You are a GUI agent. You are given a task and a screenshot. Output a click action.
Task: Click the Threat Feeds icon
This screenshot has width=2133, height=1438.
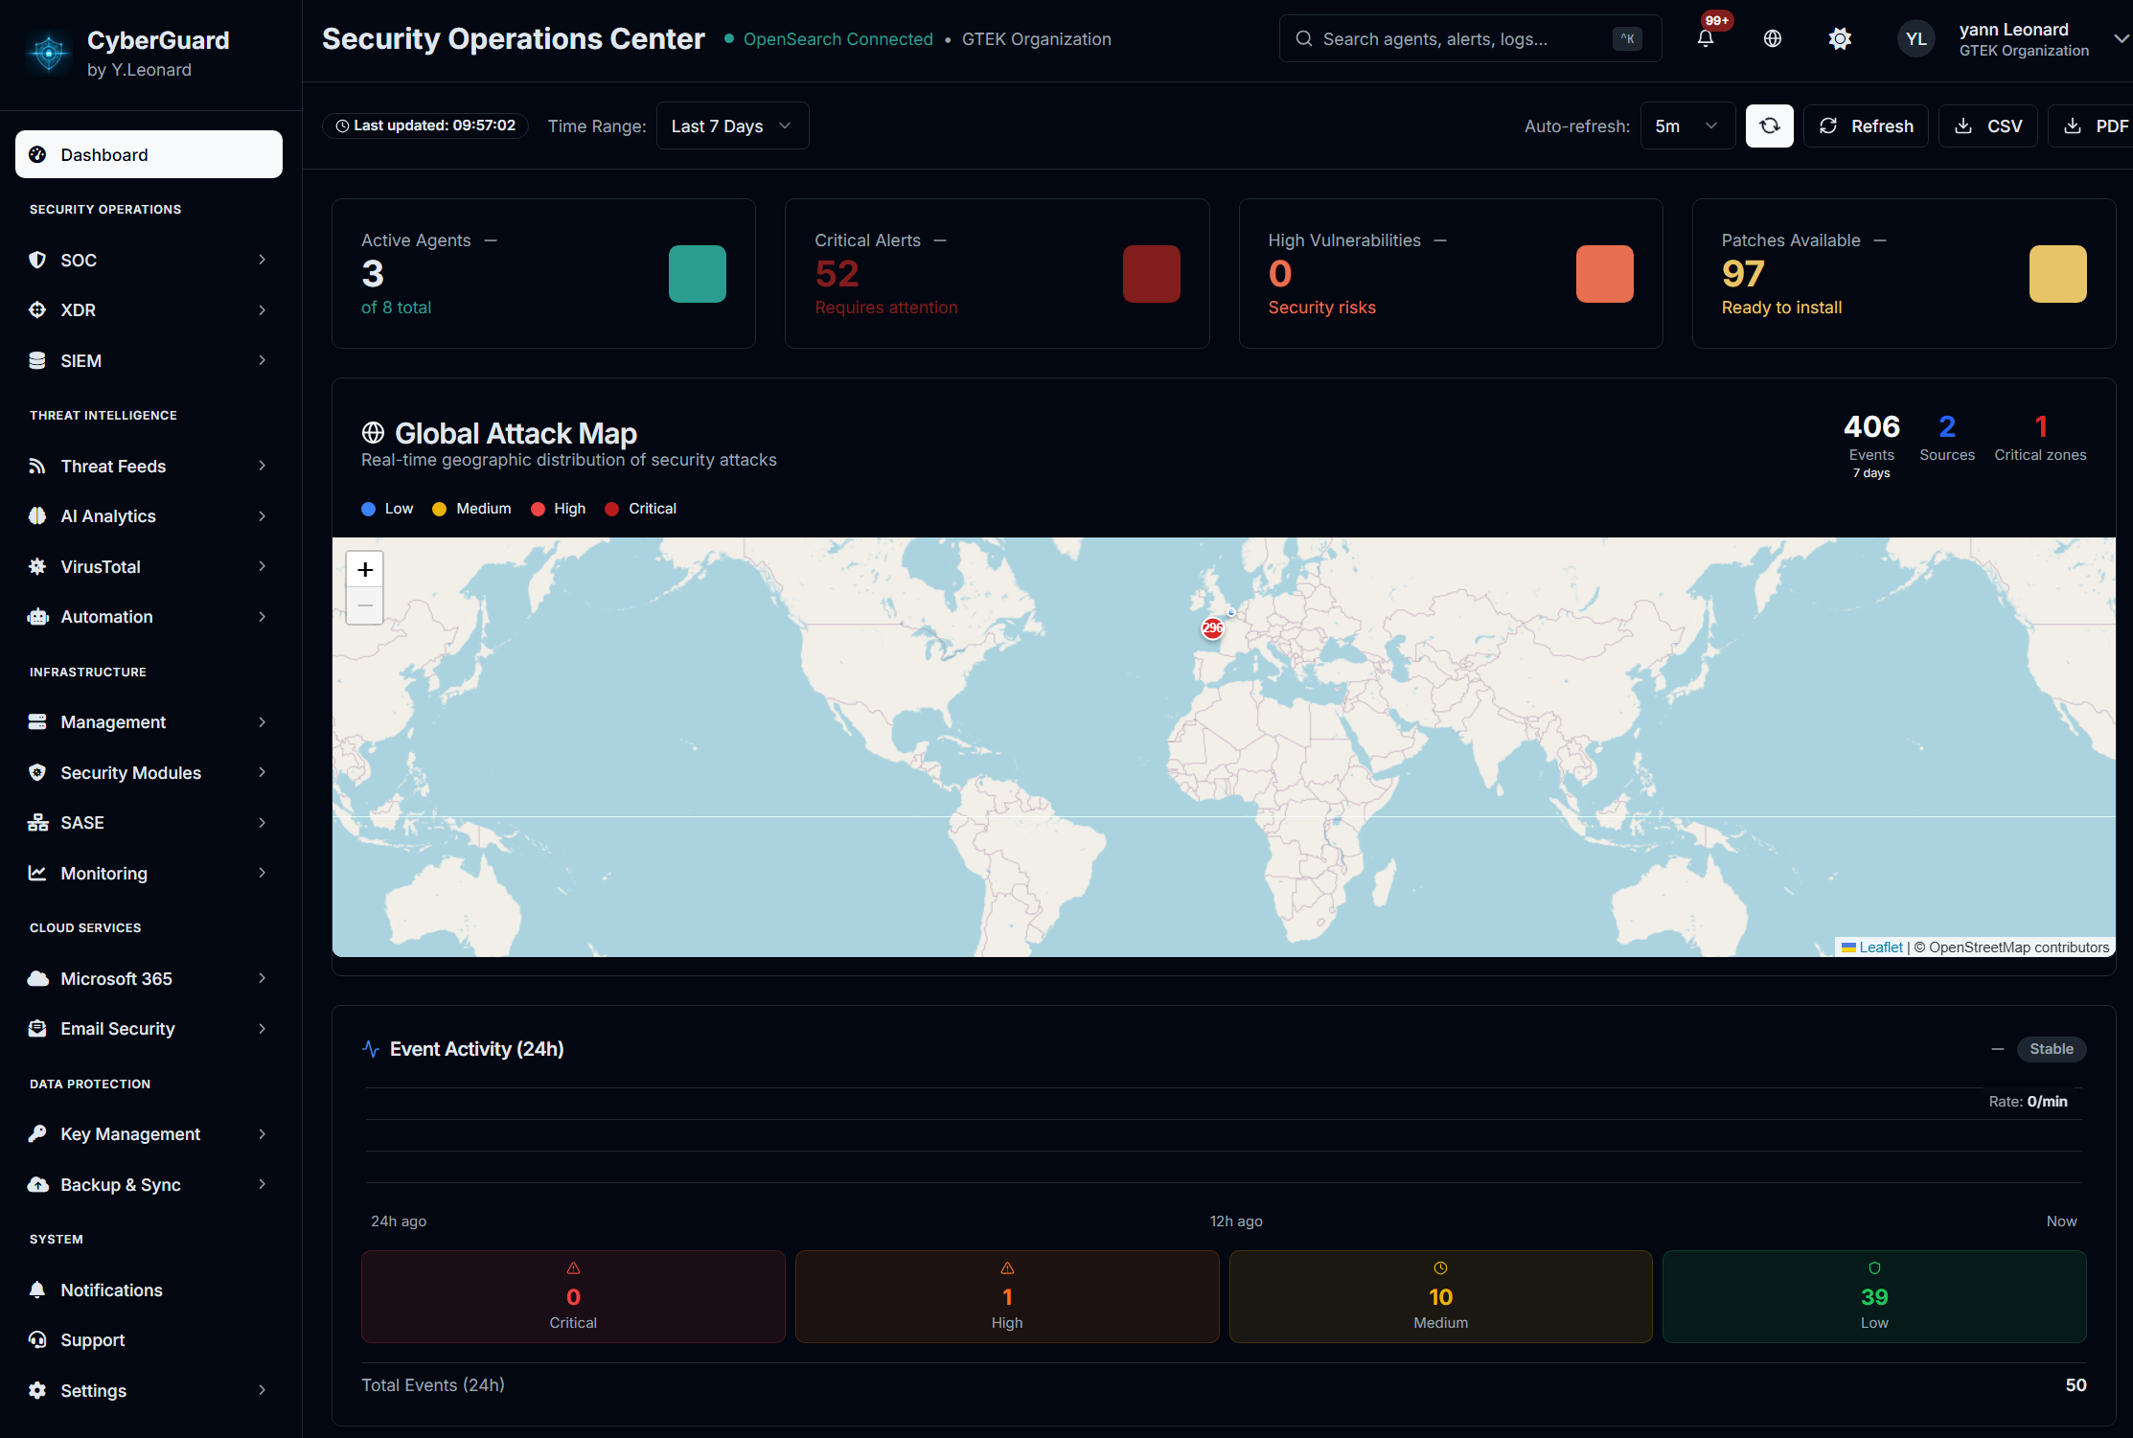point(37,466)
